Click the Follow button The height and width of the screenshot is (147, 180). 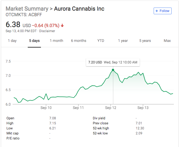[162, 11]
